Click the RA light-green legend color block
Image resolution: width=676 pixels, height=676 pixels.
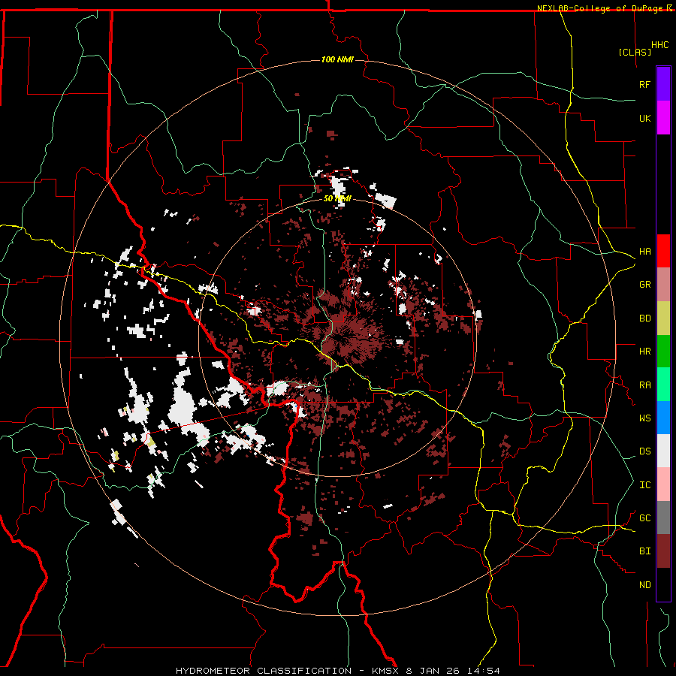(663, 385)
